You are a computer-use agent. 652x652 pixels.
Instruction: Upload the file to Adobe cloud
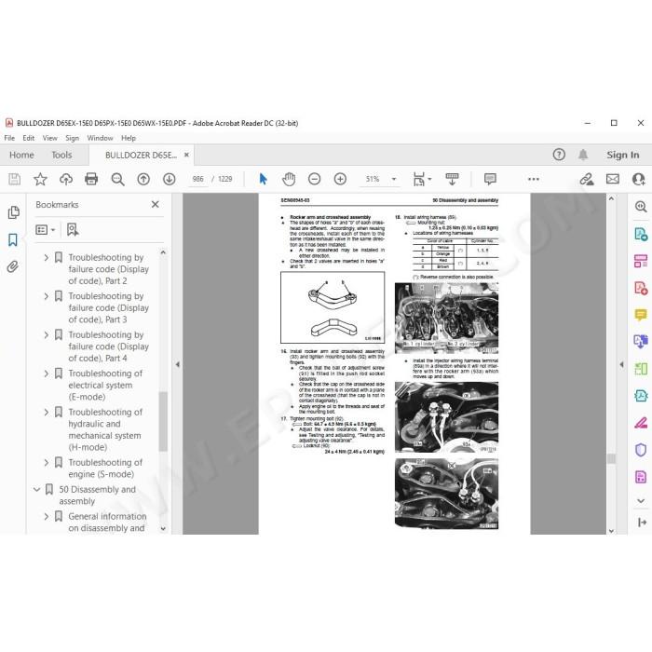66,179
